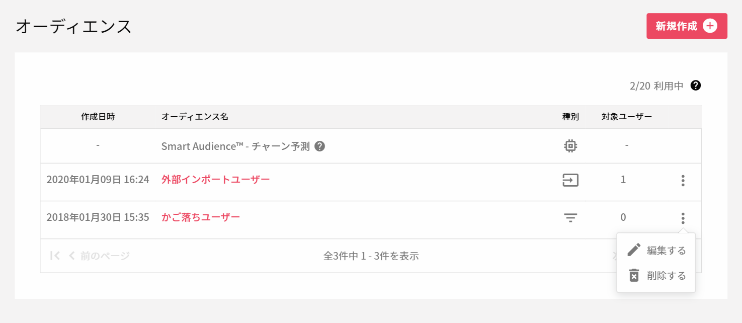Open help icon beside 2/20 利用中
742x323 pixels.
pyautogui.click(x=696, y=85)
